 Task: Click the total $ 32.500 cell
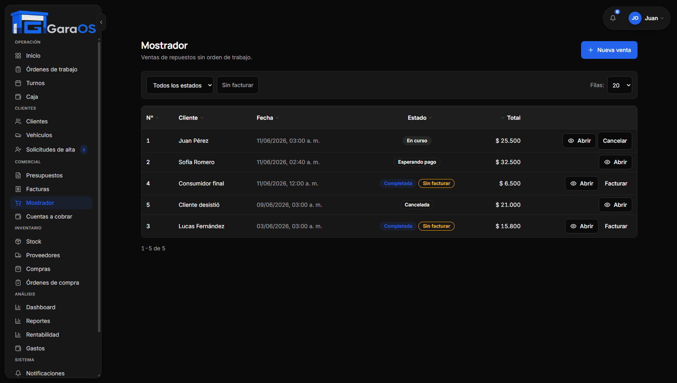coord(508,162)
